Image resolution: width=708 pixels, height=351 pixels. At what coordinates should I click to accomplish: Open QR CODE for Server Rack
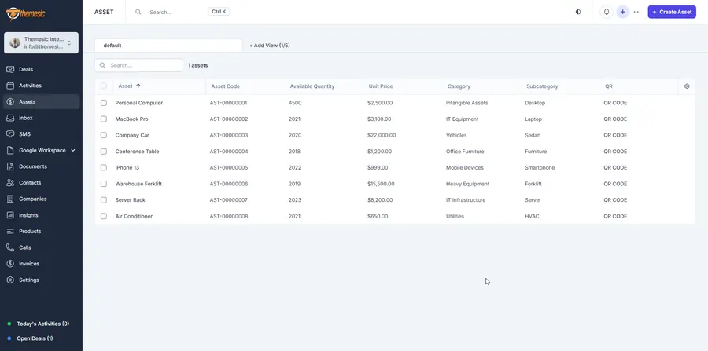click(x=615, y=200)
